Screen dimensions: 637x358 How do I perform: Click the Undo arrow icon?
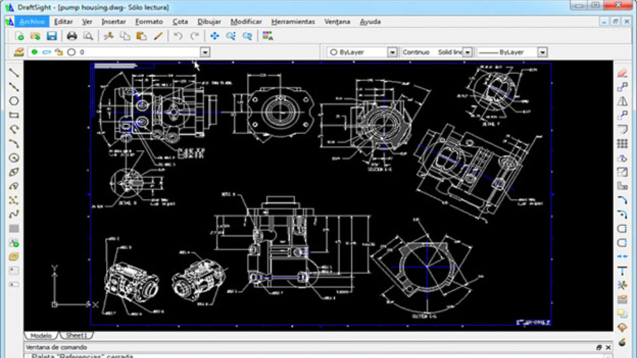pyautogui.click(x=178, y=36)
